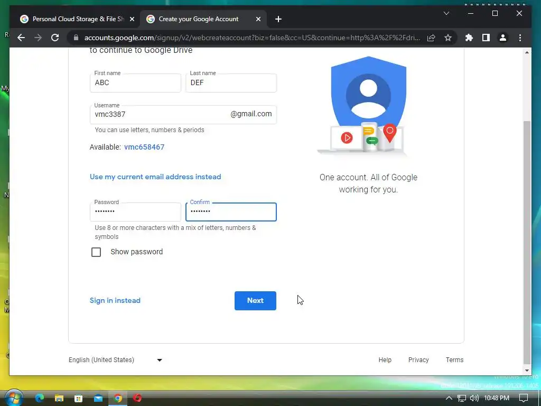Open the Extensions puzzle icon

[469, 38]
